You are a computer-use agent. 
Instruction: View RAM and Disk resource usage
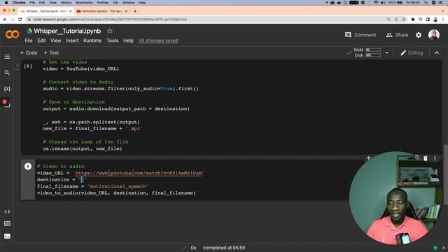pos(367,52)
